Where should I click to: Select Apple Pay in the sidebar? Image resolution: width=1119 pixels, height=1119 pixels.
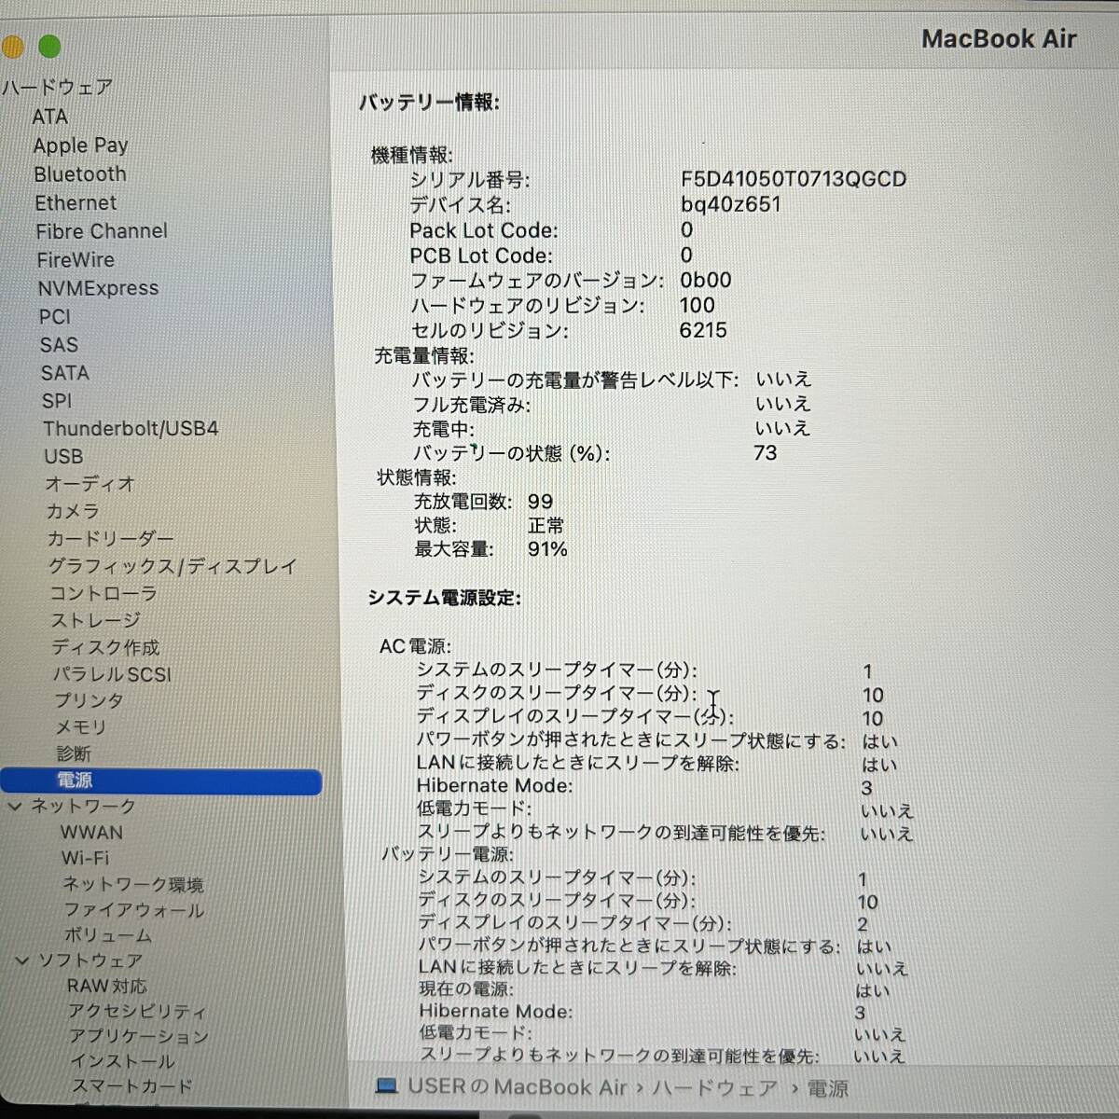point(80,145)
